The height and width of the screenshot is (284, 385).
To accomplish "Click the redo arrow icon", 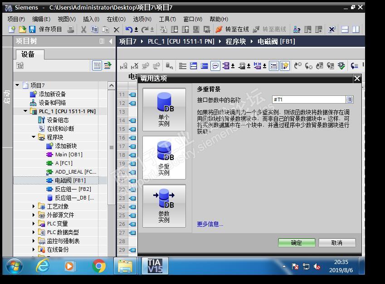I will 145,30.
